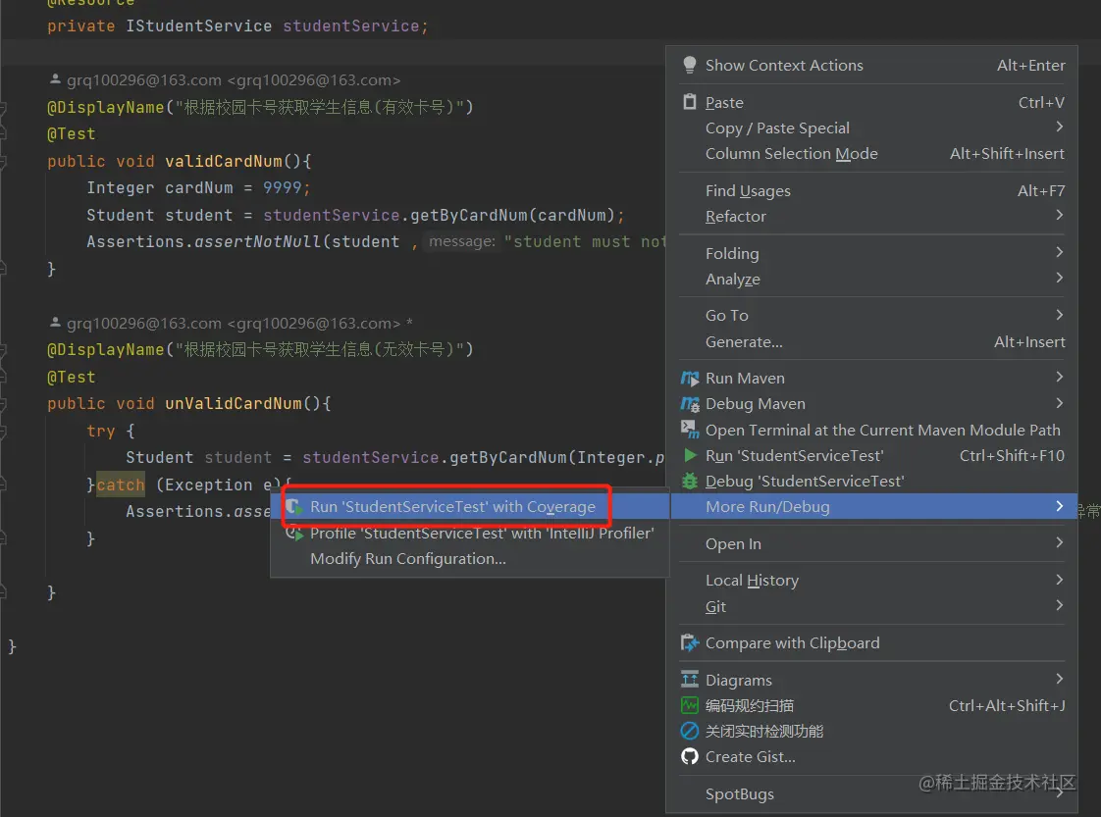Click assertNotNull call in editor
The width and height of the screenshot is (1101, 817).
(x=258, y=241)
